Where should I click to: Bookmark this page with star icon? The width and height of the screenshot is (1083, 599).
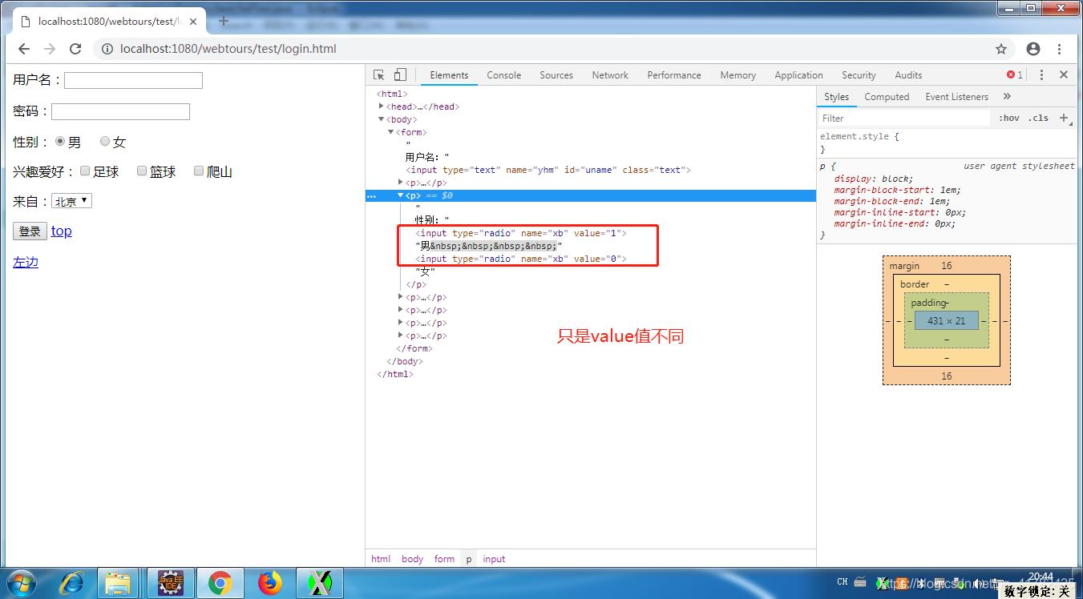pyautogui.click(x=1001, y=49)
